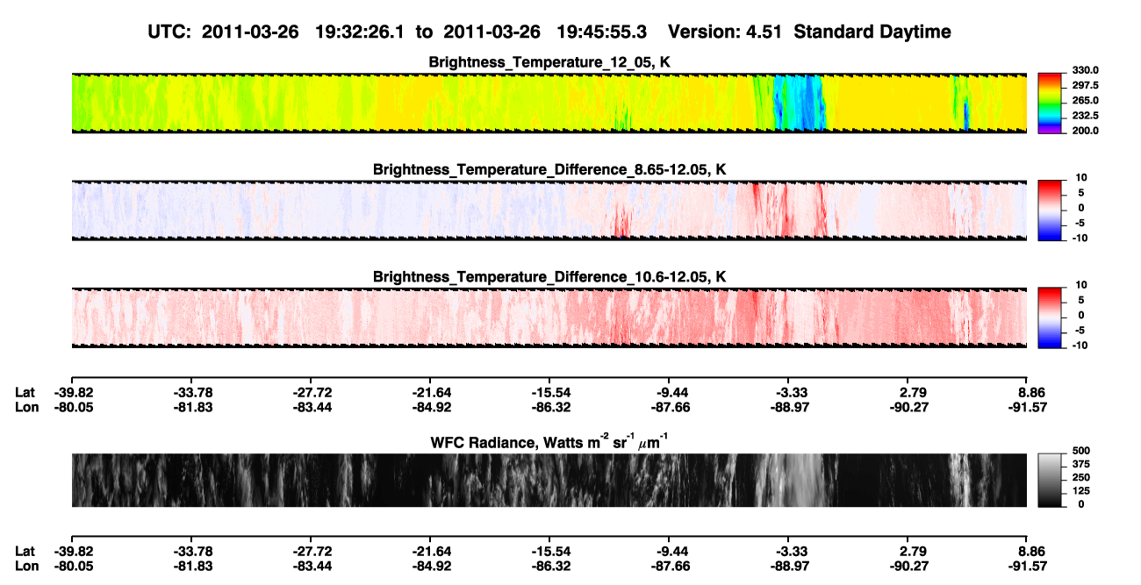Click the Lat label below the 10.6-12.05 panel
1141x585 pixels.
pyautogui.click(x=25, y=392)
